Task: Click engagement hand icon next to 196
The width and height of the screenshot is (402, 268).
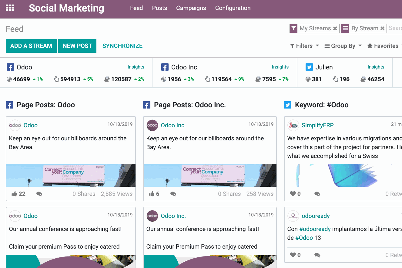Action: [x=336, y=79]
